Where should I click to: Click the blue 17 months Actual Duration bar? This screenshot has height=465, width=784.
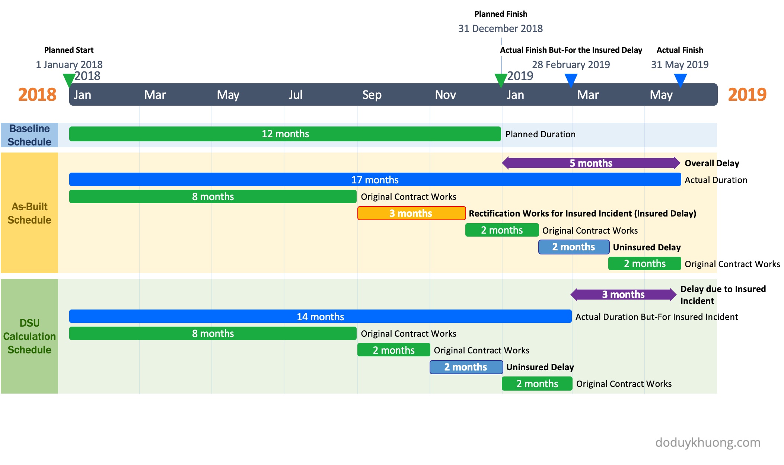[375, 180]
